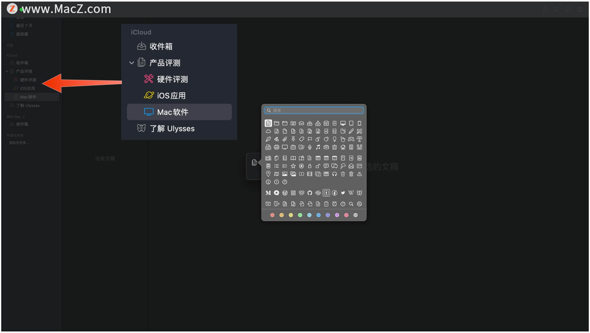Pick the GitHub logo icon

point(310,193)
